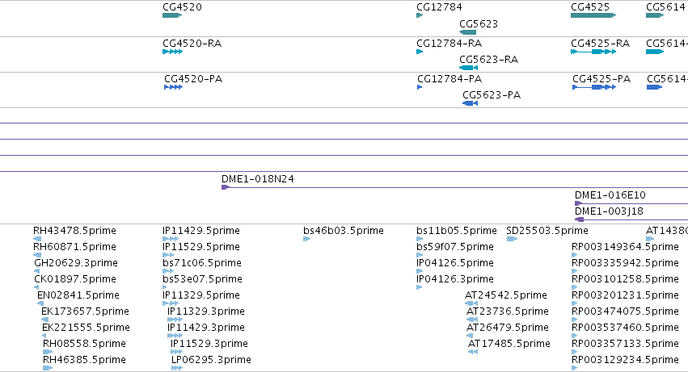The image size is (688, 372).
Task: Click the DME1-003J18 label
Action: pos(609,211)
